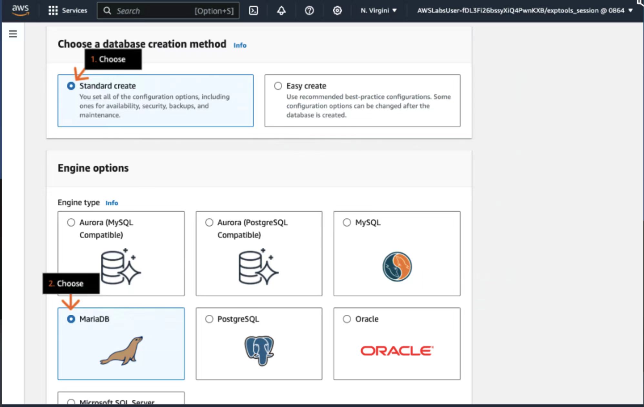Click the MySQL dolphin logo
This screenshot has height=407, width=644.
[397, 267]
